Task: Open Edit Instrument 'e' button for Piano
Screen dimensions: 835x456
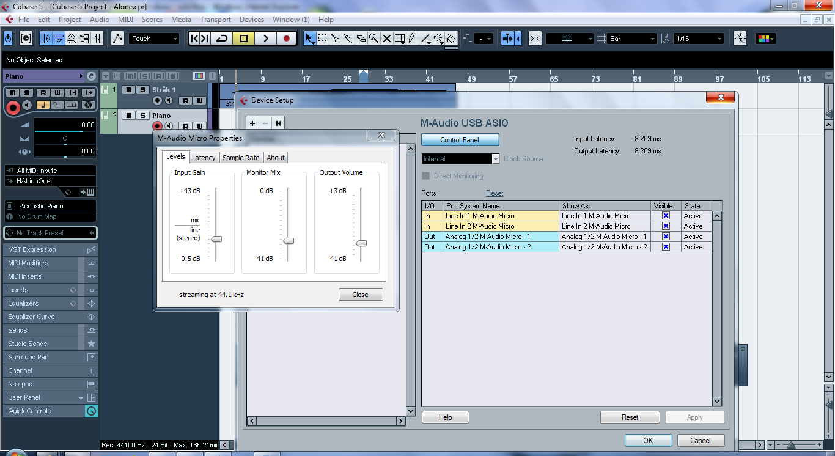Action: point(91,76)
